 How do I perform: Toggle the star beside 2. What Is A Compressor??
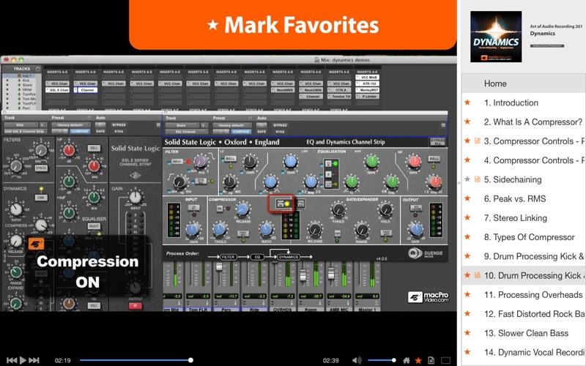point(467,122)
